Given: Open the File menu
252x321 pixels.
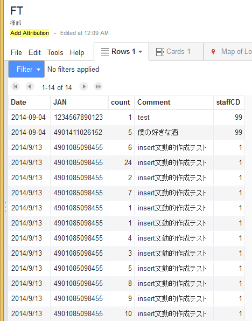Looking at the screenshot, I should tap(16, 53).
